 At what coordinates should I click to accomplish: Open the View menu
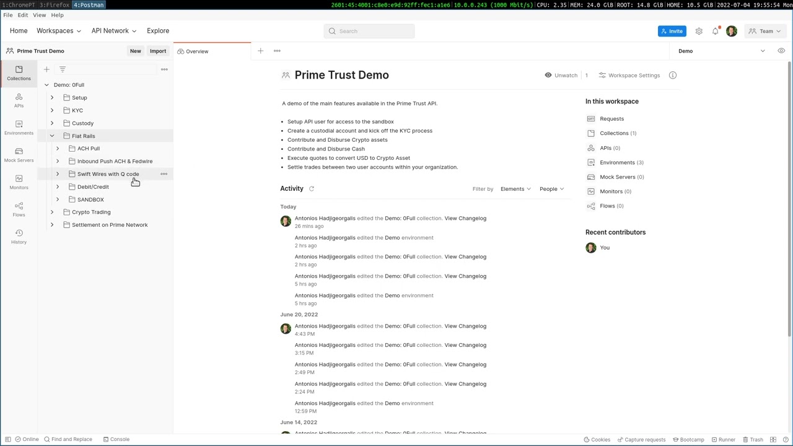tap(39, 15)
